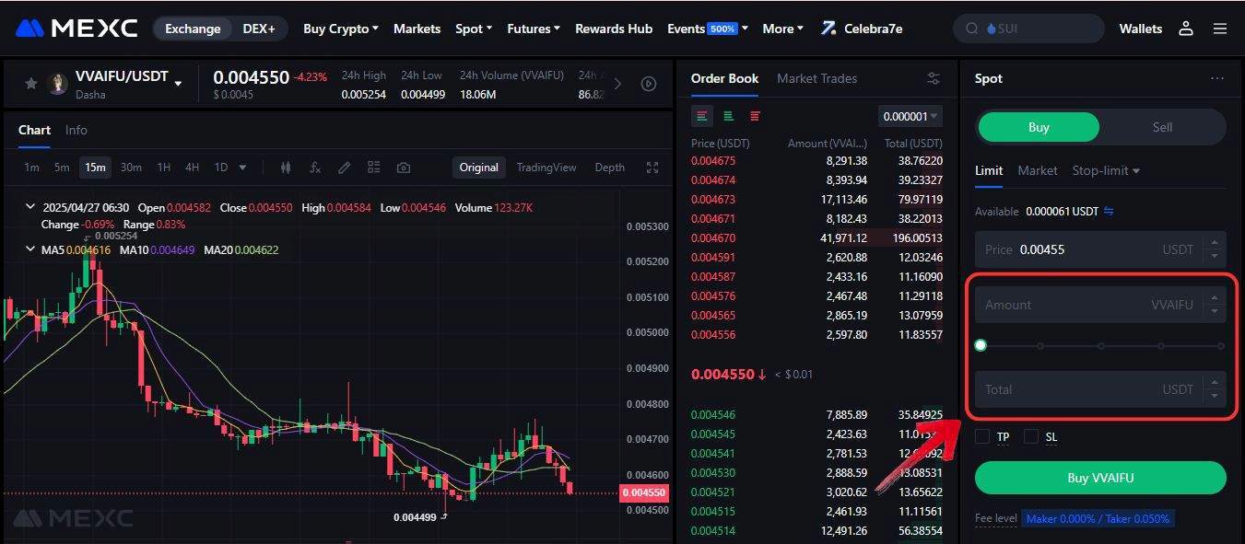Viewport: 1245px width, 544px height.
Task: Open the user profile icon
Action: 1186,29
